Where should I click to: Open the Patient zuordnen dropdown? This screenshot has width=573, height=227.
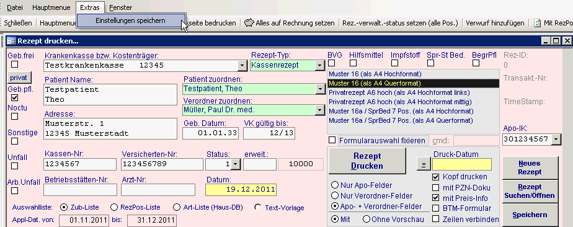pyautogui.click(x=320, y=89)
